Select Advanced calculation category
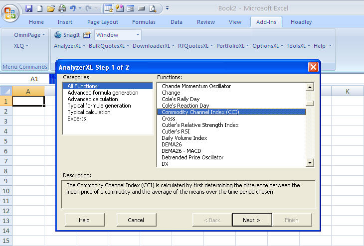This screenshot has width=364, height=246. click(108, 99)
